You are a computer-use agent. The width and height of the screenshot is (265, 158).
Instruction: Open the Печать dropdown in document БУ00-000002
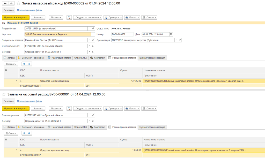point(132,18)
